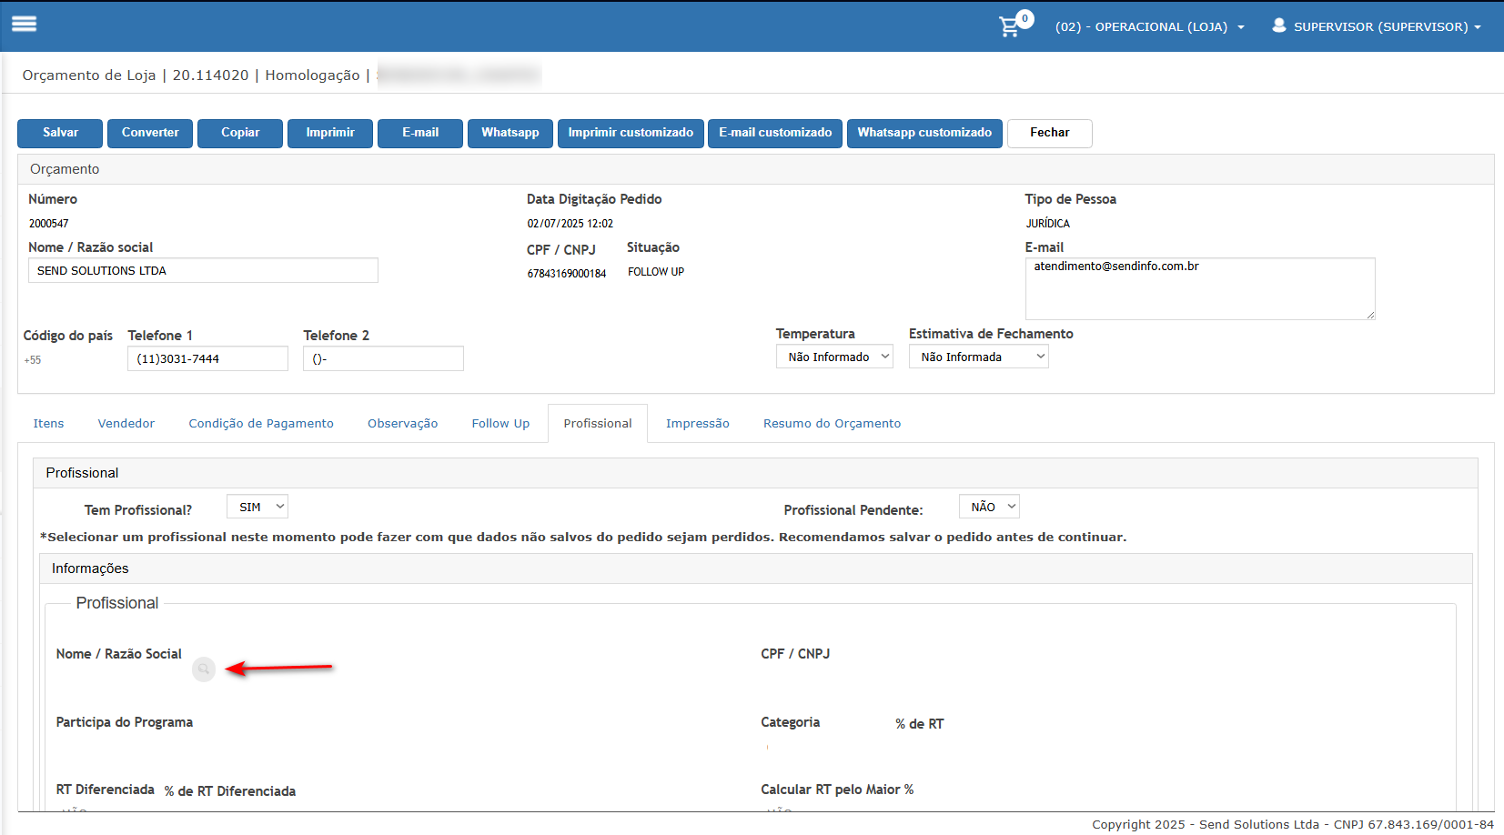Open the Condição de Pagamento tab

point(261,424)
